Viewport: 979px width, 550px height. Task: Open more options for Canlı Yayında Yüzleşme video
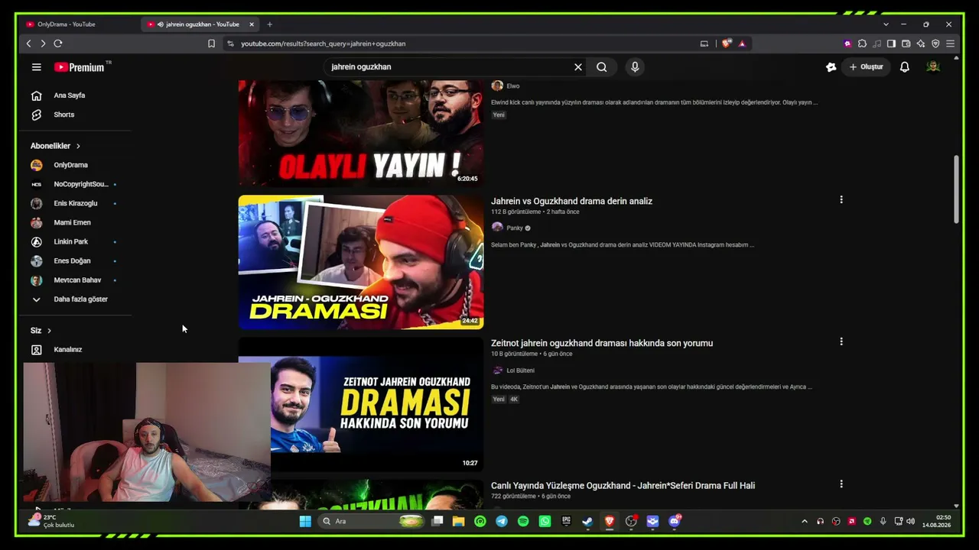(x=841, y=484)
